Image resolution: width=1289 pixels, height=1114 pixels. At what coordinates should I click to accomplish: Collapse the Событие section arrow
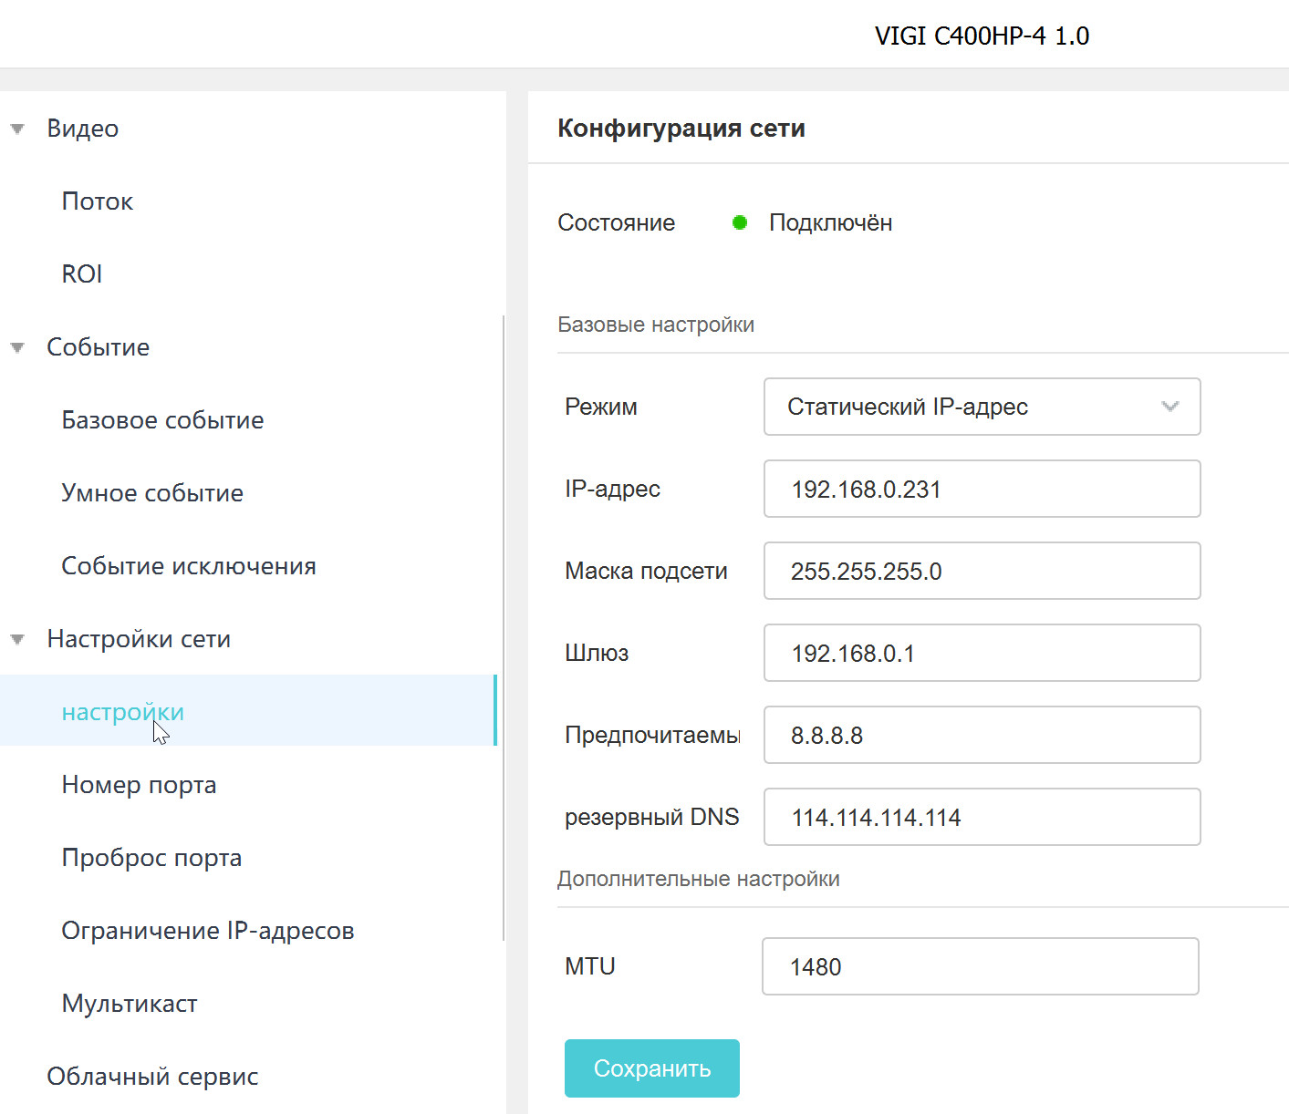[x=17, y=348]
